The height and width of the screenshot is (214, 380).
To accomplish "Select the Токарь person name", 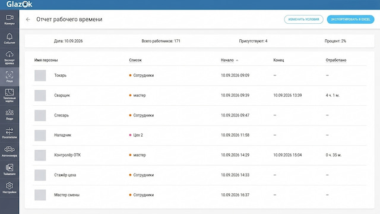I will 61,75.
